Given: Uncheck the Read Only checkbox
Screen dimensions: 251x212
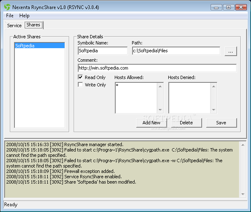Looking at the screenshot, I should point(80,77).
